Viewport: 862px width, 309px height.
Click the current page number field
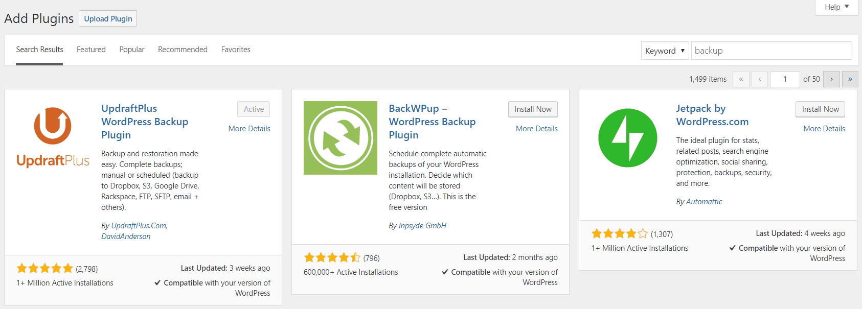click(784, 79)
